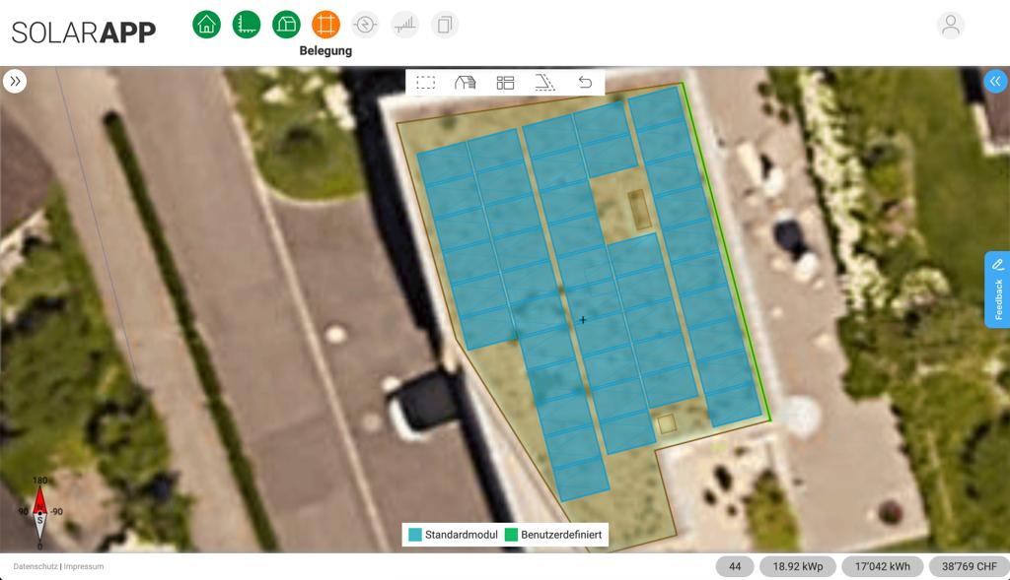This screenshot has height=580, width=1010.
Task: Click the 38'769 CHF cost badge
Action: [x=970, y=566]
